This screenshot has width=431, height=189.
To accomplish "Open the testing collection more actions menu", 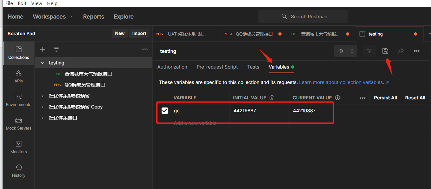I will pyautogui.click(x=417, y=51).
